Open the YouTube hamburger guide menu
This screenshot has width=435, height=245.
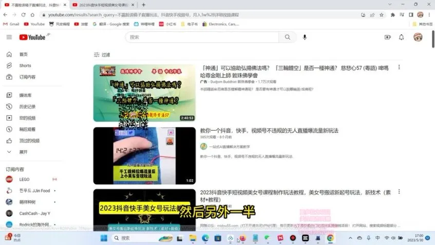pos(9,37)
